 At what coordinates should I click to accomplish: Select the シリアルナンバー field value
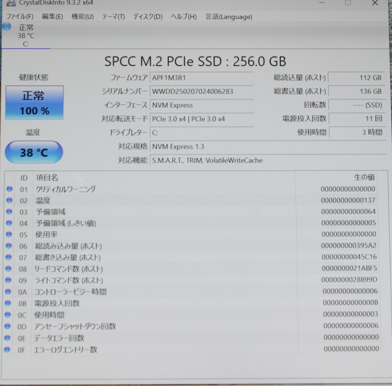(x=202, y=91)
